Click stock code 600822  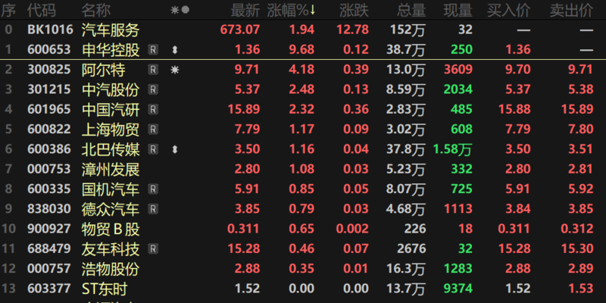49,130
